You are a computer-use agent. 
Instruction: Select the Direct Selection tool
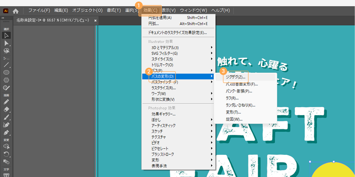coord(6,43)
